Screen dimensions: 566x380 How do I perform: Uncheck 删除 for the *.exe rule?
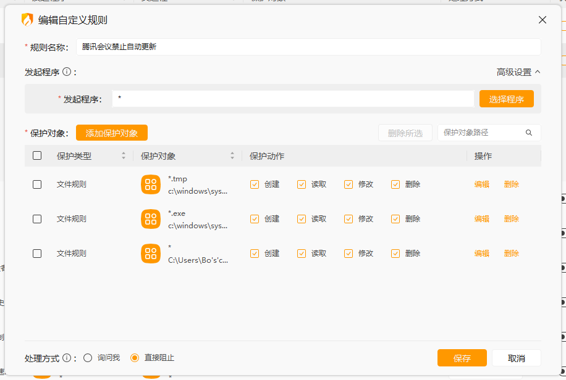(395, 219)
